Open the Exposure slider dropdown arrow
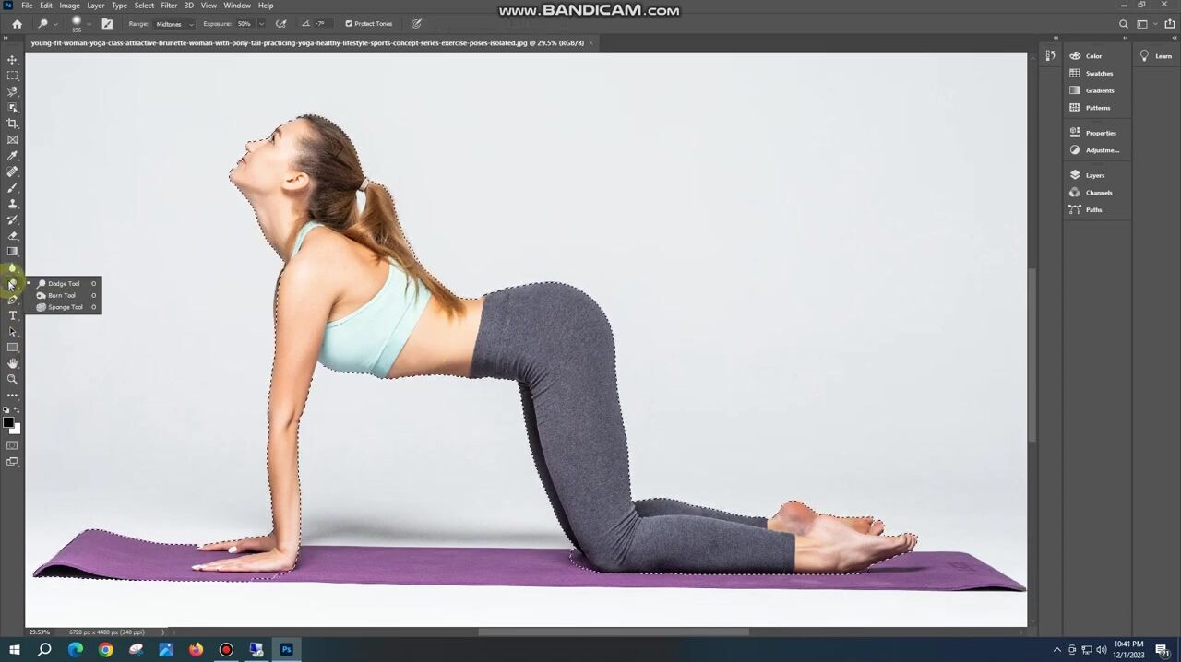Screen dimensions: 1181x662 [x=261, y=24]
